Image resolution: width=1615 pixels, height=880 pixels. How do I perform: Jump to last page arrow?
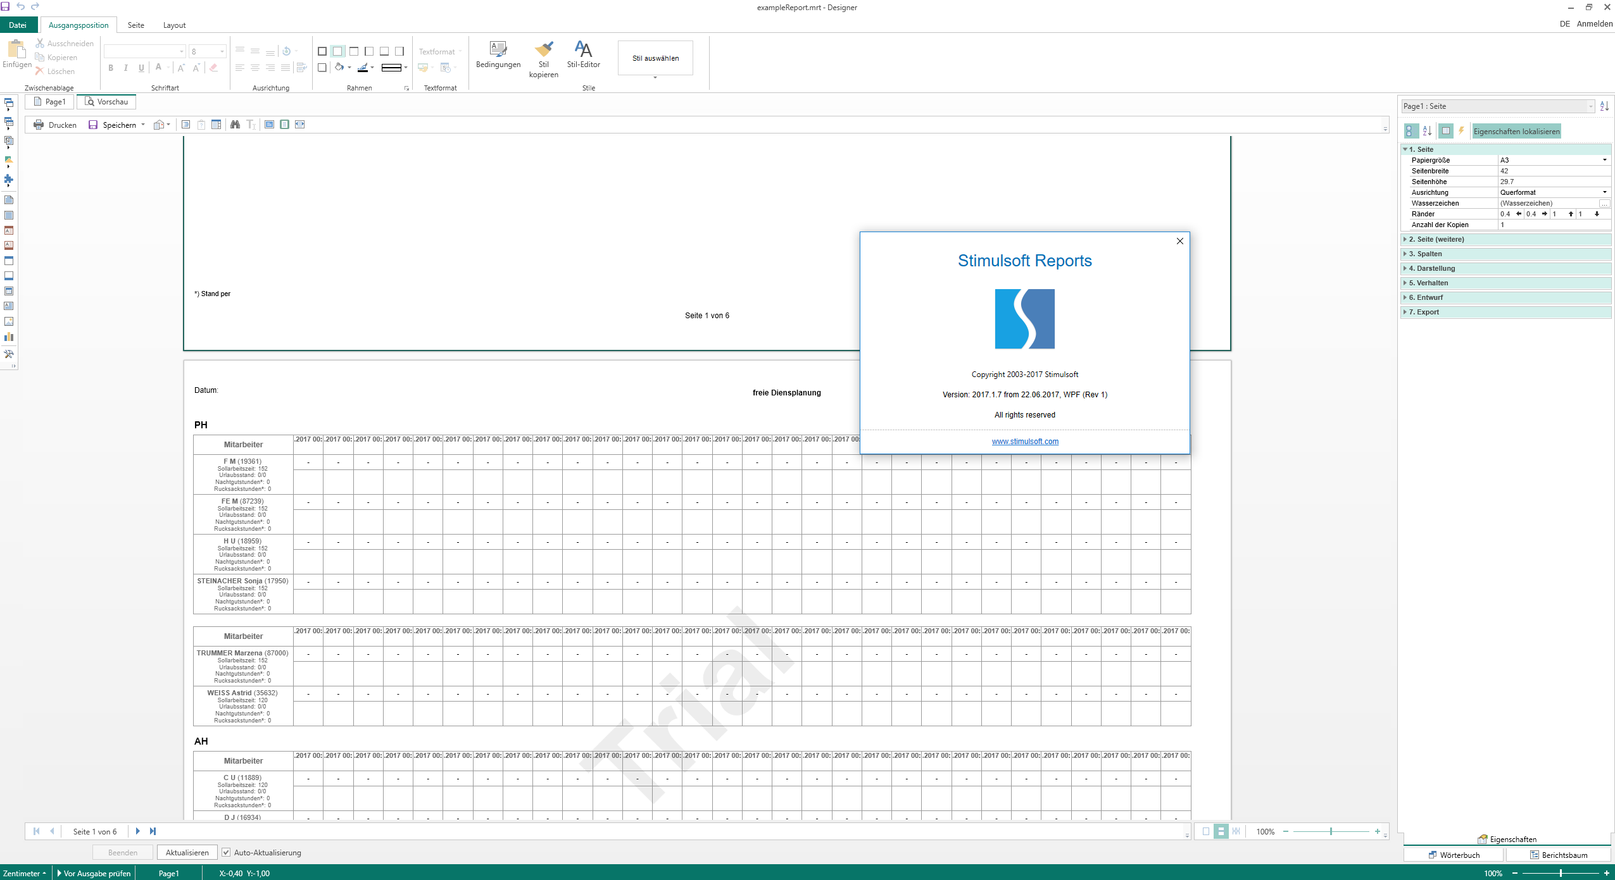[153, 831]
